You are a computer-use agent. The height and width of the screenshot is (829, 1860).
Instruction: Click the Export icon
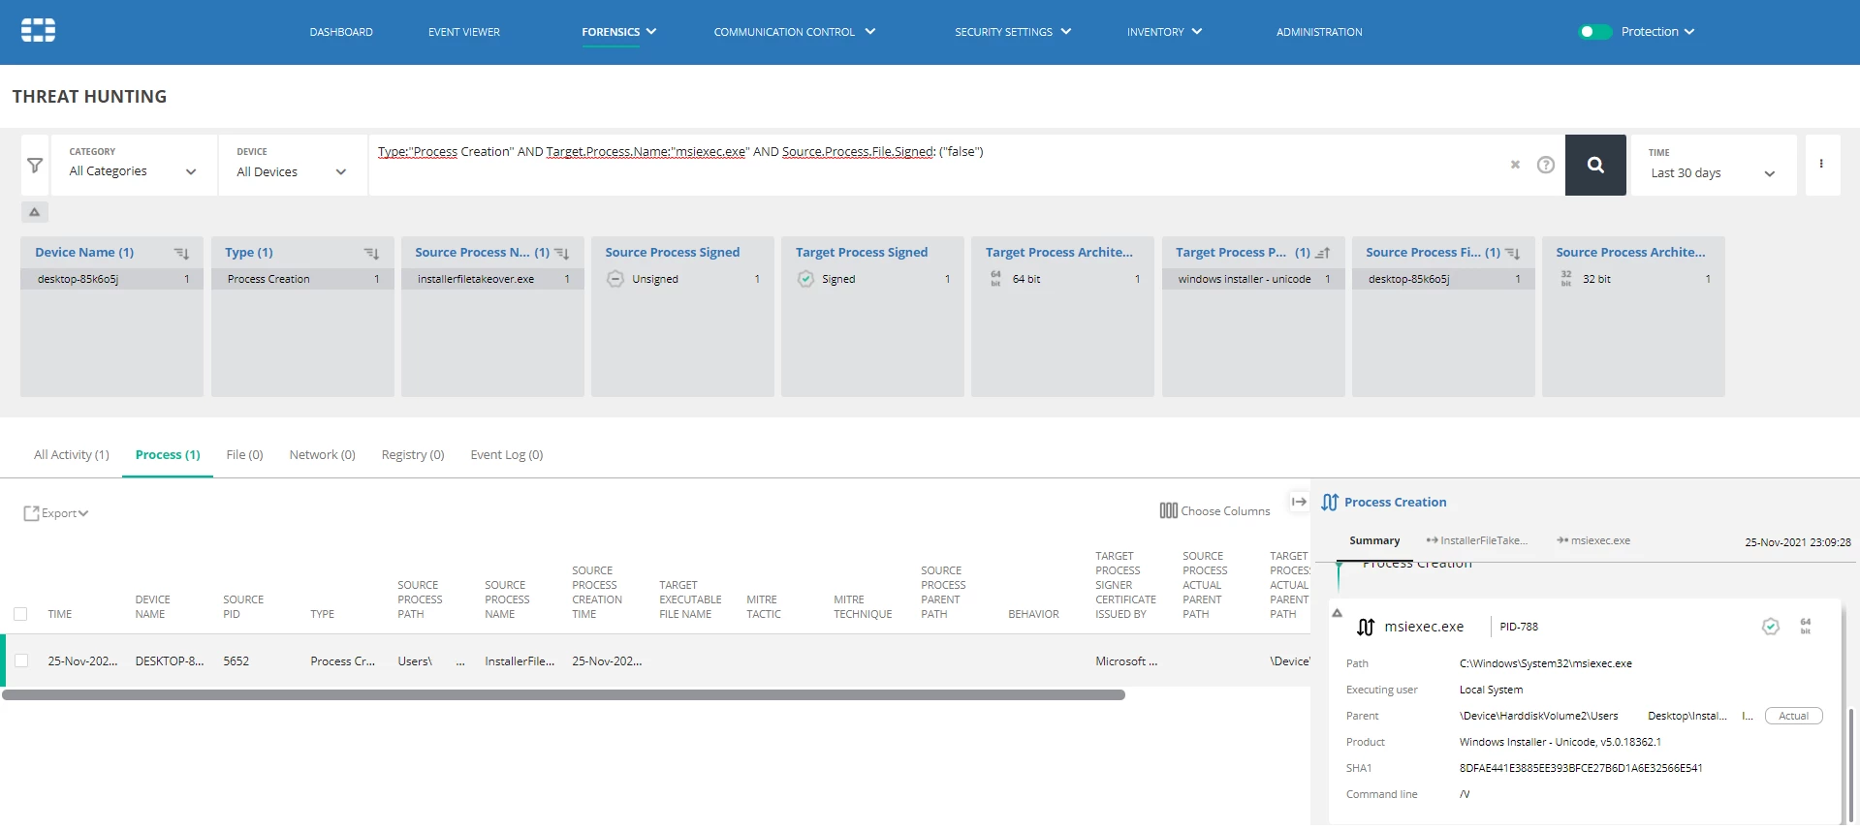[x=31, y=513]
